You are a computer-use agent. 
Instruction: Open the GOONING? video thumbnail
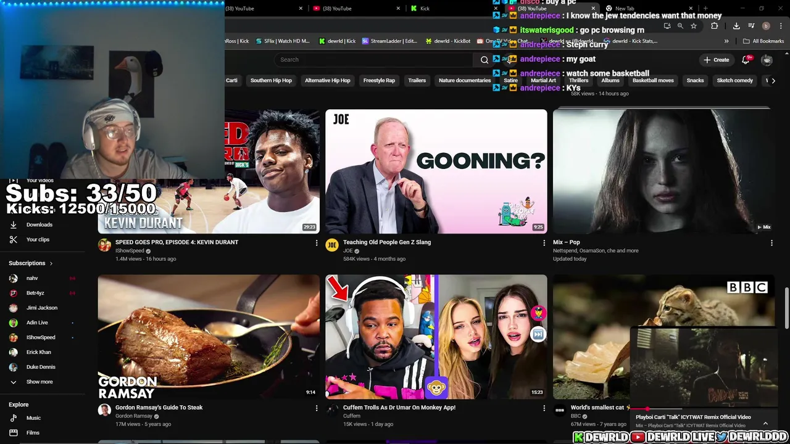pyautogui.click(x=436, y=171)
